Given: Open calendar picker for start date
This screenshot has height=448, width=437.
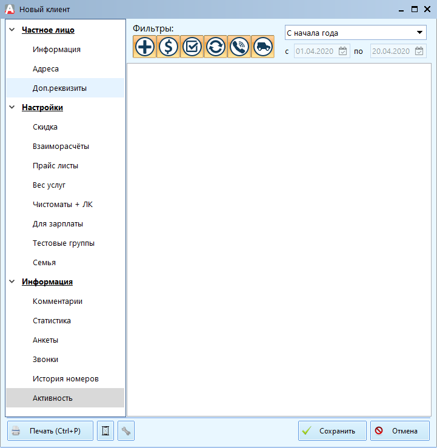Looking at the screenshot, I should point(342,51).
